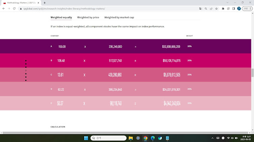
Task: Click the circular extension icon beside Extensions
Action: (x=228, y=9)
